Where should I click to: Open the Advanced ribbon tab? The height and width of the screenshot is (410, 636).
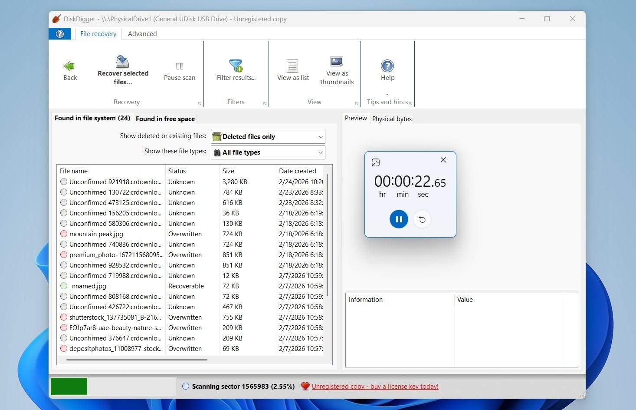click(x=142, y=34)
